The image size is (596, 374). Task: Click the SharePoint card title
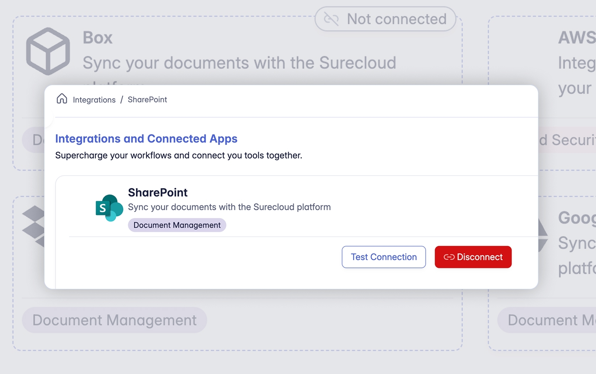click(158, 192)
